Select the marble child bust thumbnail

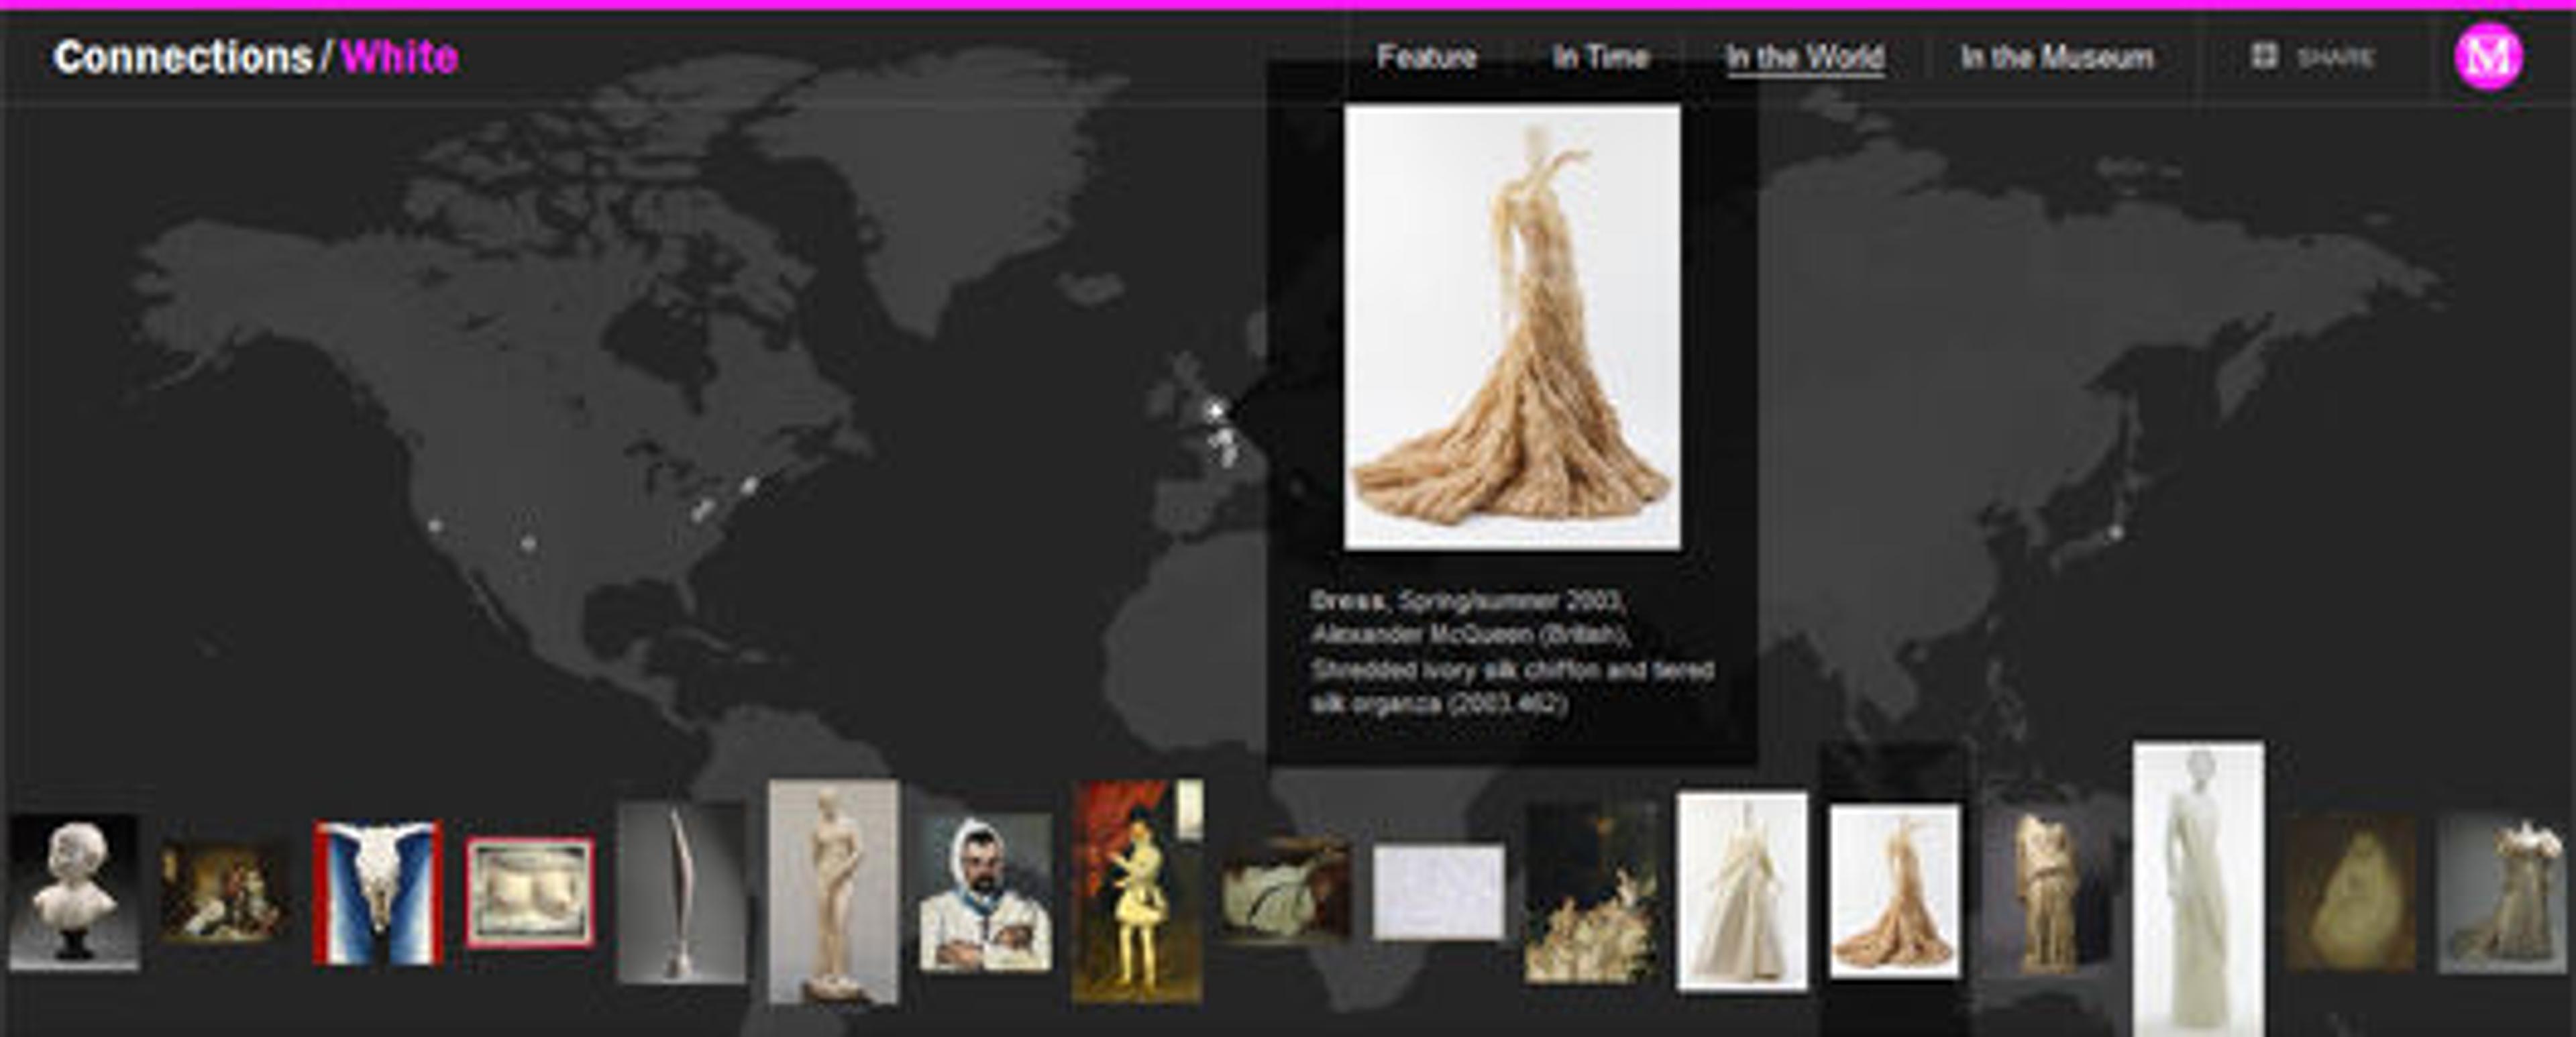coord(74,892)
